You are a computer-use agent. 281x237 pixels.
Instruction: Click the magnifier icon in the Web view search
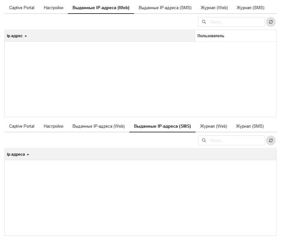[x=204, y=22]
